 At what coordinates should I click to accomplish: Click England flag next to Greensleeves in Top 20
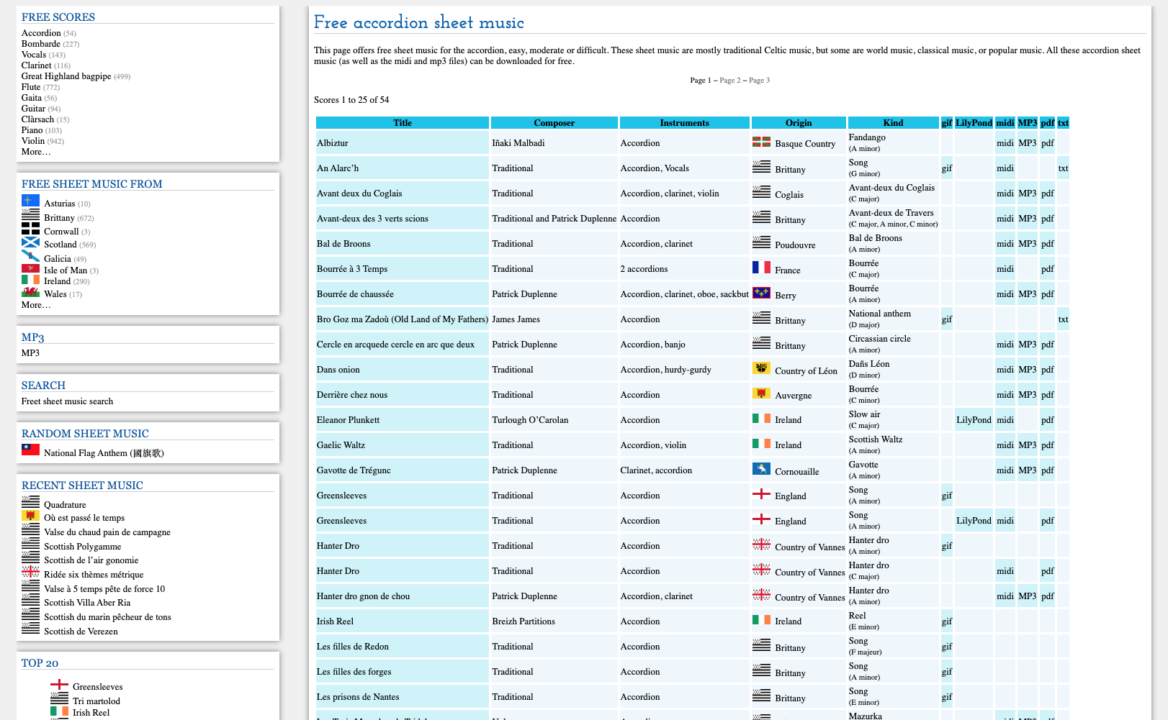59,684
